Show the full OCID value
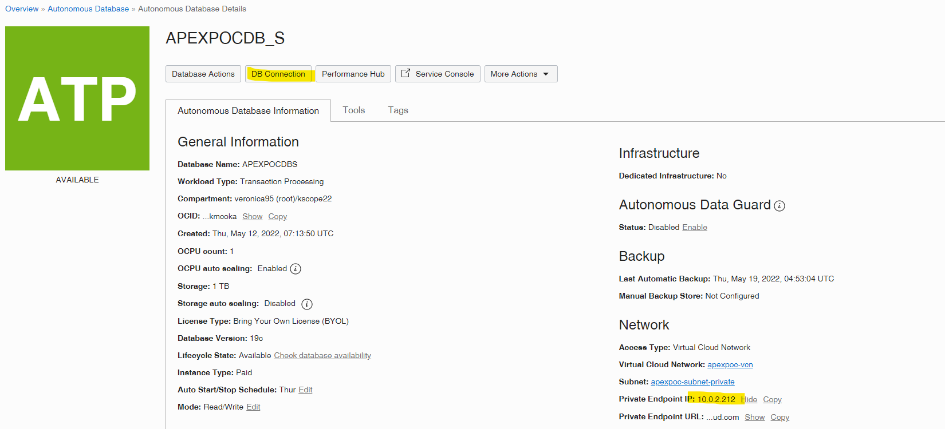945x429 pixels. point(252,216)
